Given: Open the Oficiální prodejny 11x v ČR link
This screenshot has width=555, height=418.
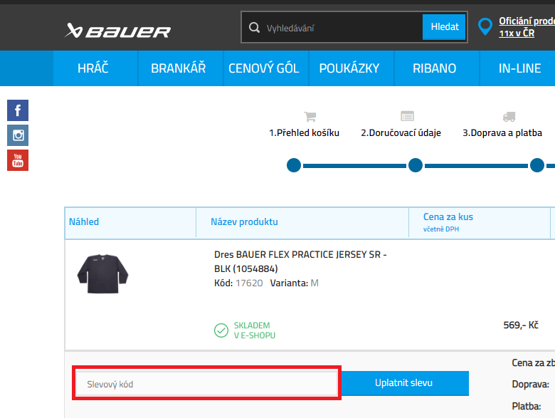Looking at the screenshot, I should pyautogui.click(x=527, y=27).
